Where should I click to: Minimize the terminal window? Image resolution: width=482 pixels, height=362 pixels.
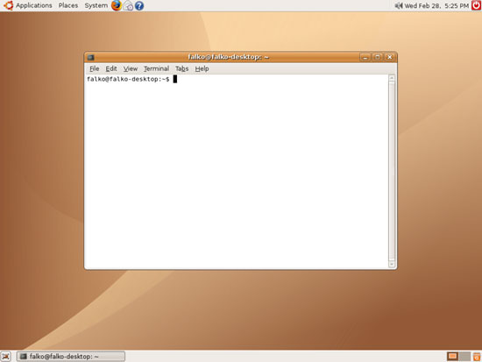(x=365, y=57)
